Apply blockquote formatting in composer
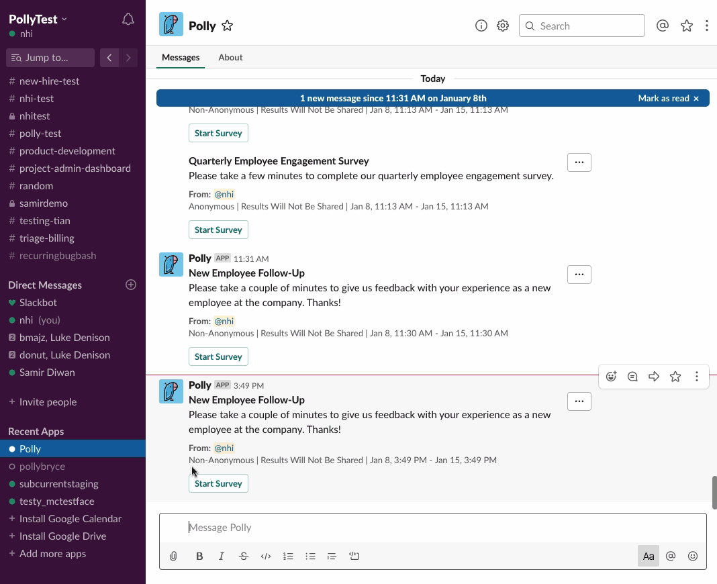717x584 pixels. click(x=332, y=556)
